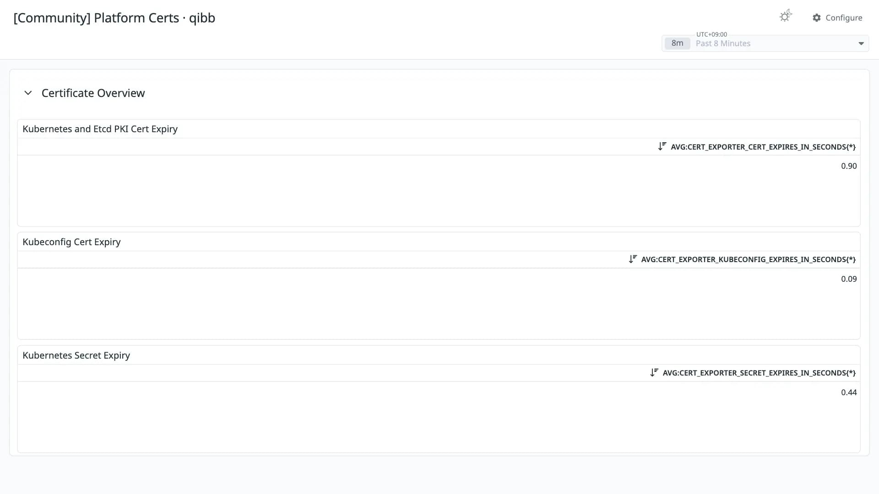Click the dashboard title Platform Certs qibb
This screenshot has width=879, height=494.
(x=114, y=18)
